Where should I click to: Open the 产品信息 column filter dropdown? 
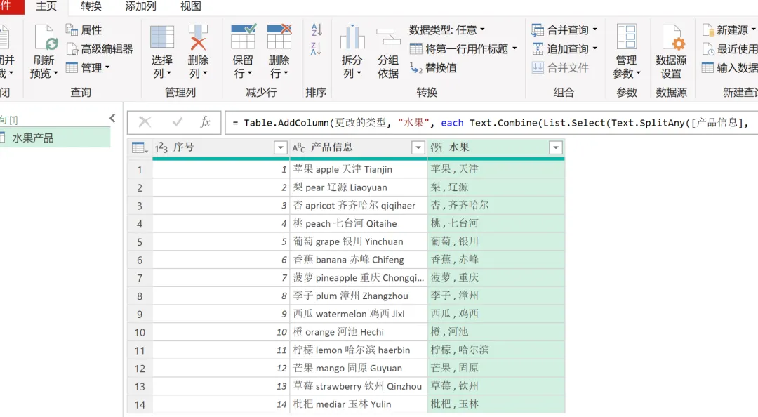418,147
